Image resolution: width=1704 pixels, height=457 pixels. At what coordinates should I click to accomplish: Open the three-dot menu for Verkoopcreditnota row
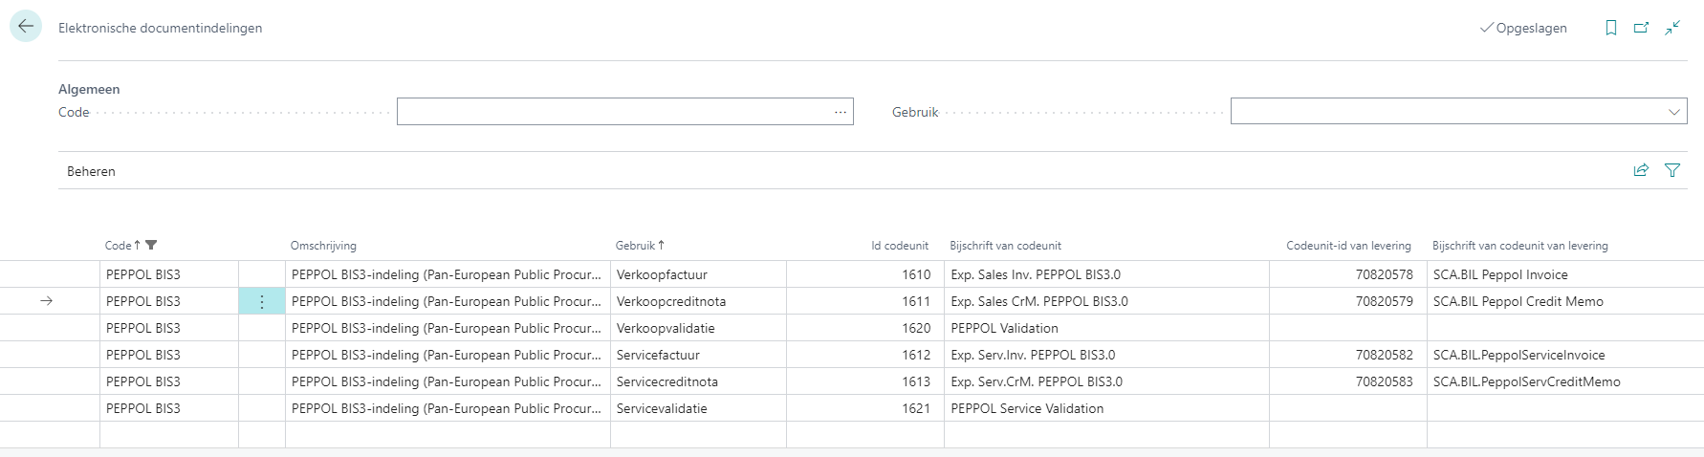[262, 301]
